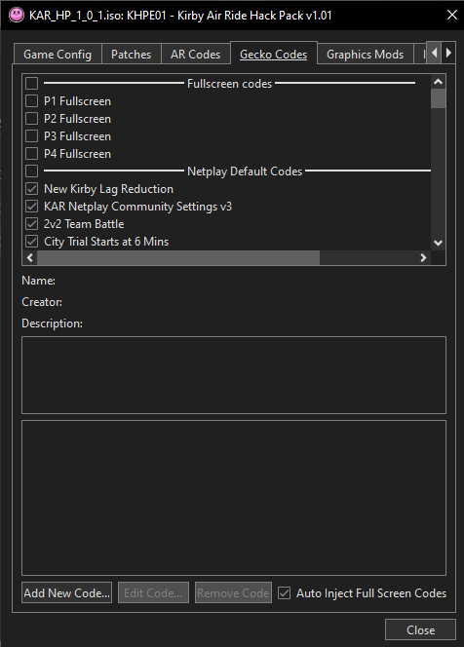Viewport: 464px width, 647px height.
Task: Disable New Kirby Lag Reduction code
Action: [x=32, y=189]
